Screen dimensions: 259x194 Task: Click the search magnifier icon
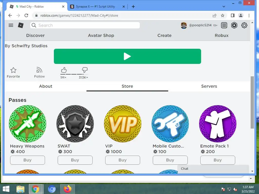point(34,25)
